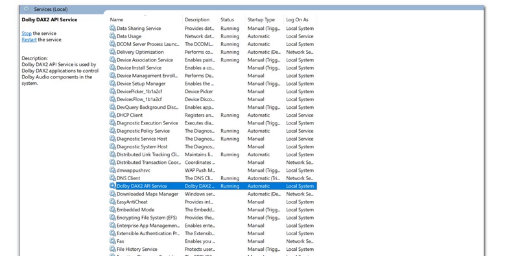This screenshot has height=256, width=518.
Task: Select the DHCP Client service name
Action: tap(130, 115)
